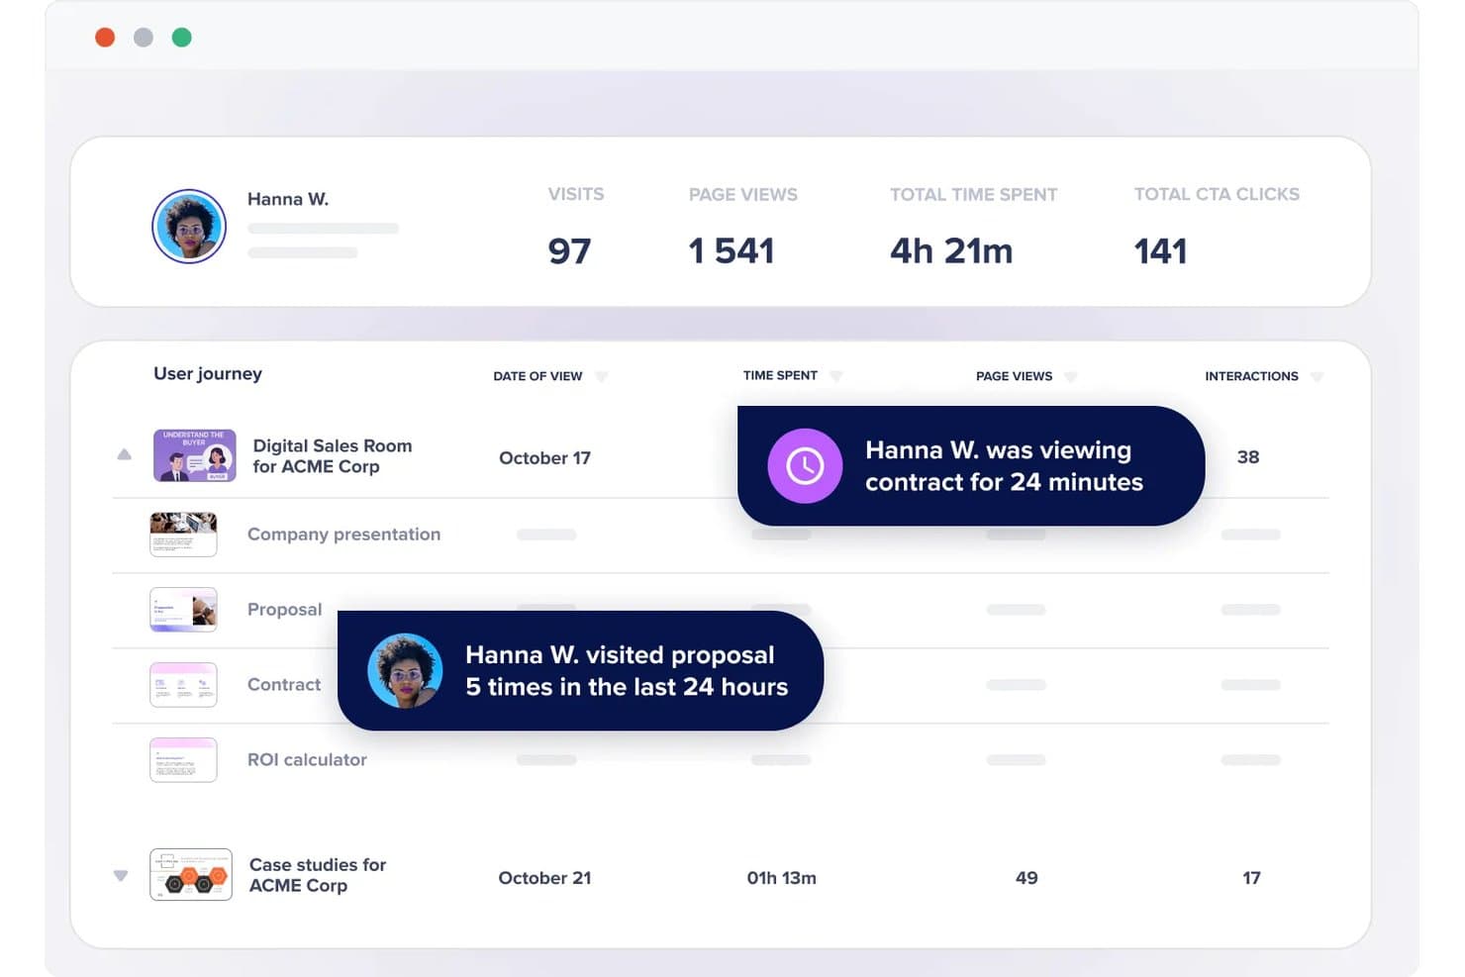Click the green maximize window button

(x=181, y=38)
